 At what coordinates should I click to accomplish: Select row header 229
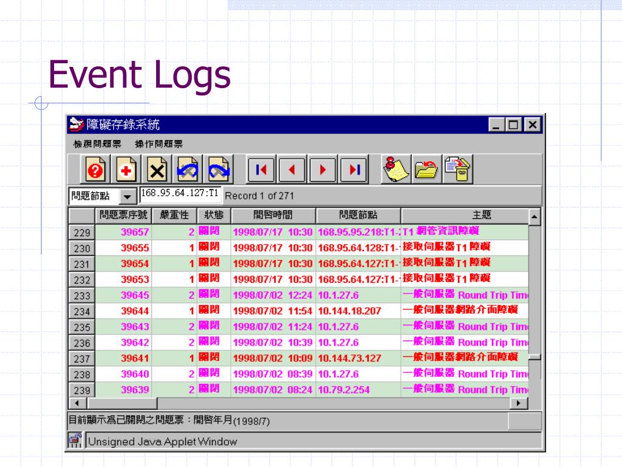(x=82, y=232)
